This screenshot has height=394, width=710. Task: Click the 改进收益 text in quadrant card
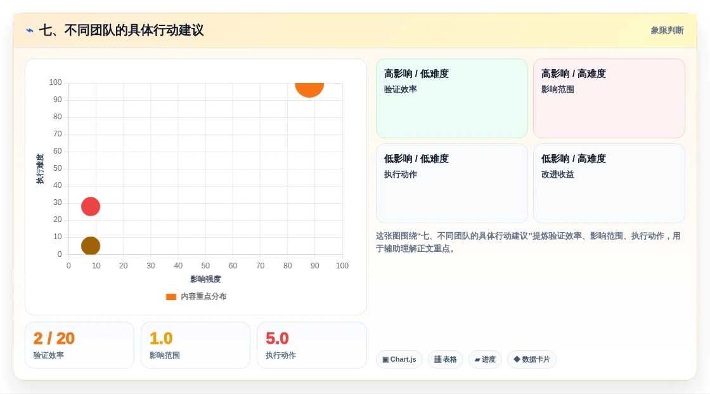pyautogui.click(x=557, y=174)
